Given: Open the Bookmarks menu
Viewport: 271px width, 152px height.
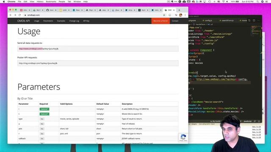Looking at the screenshot, I should click(x=51, y=2).
